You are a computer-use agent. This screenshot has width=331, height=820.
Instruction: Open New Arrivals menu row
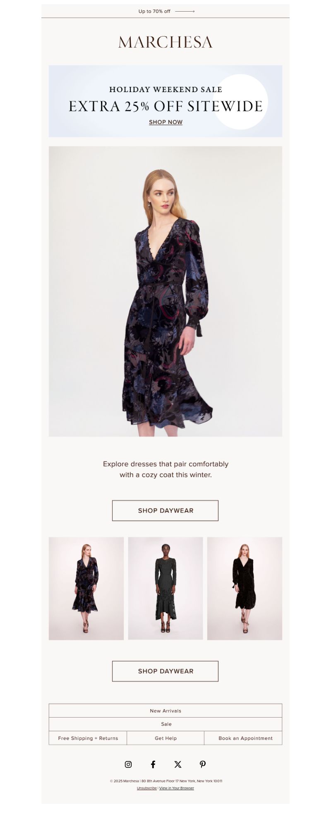pyautogui.click(x=165, y=711)
